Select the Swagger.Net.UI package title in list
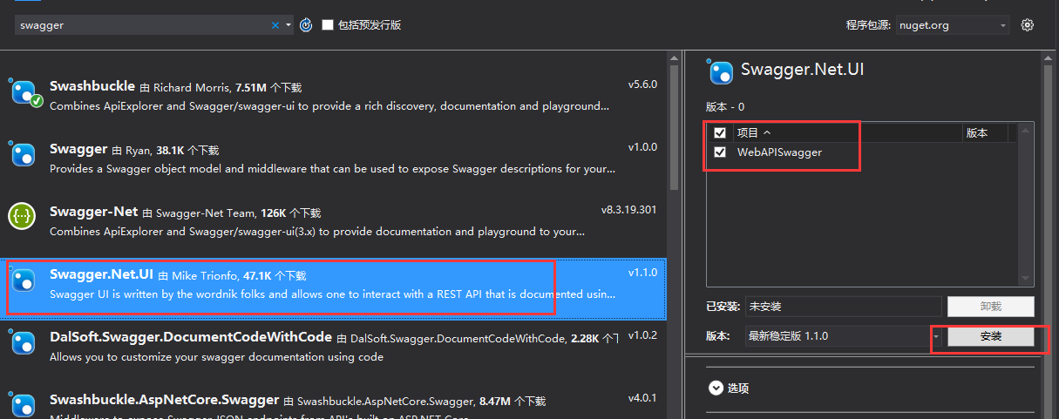1059x419 pixels. [101, 274]
